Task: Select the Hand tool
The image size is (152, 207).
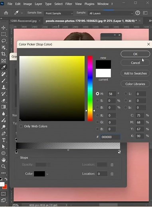Action: (x=4, y=160)
